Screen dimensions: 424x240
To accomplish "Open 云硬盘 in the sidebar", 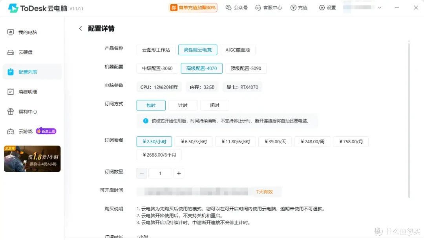I will click(32, 52).
